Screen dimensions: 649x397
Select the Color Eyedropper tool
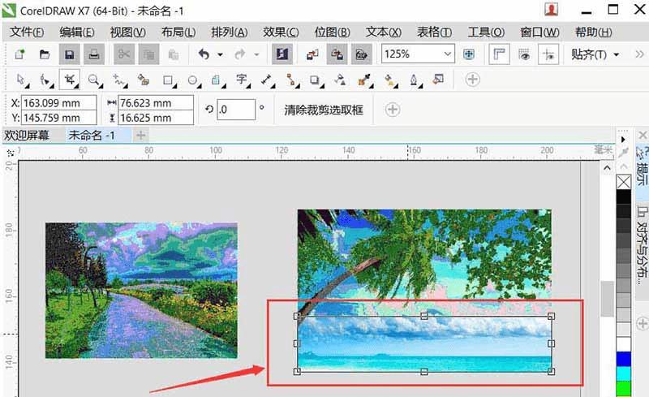click(364, 80)
